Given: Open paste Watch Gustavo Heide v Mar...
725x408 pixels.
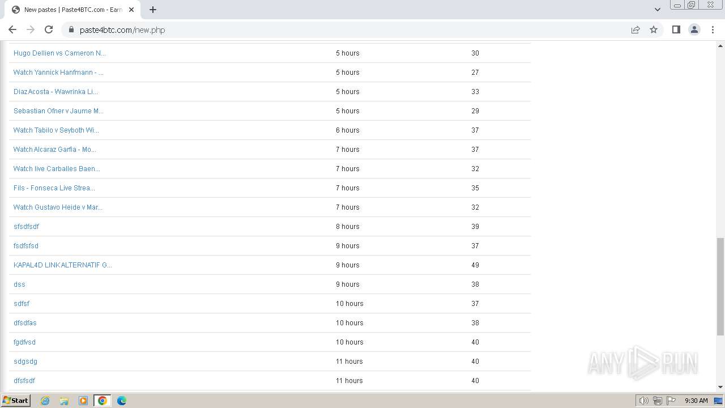Looking at the screenshot, I should (58, 207).
